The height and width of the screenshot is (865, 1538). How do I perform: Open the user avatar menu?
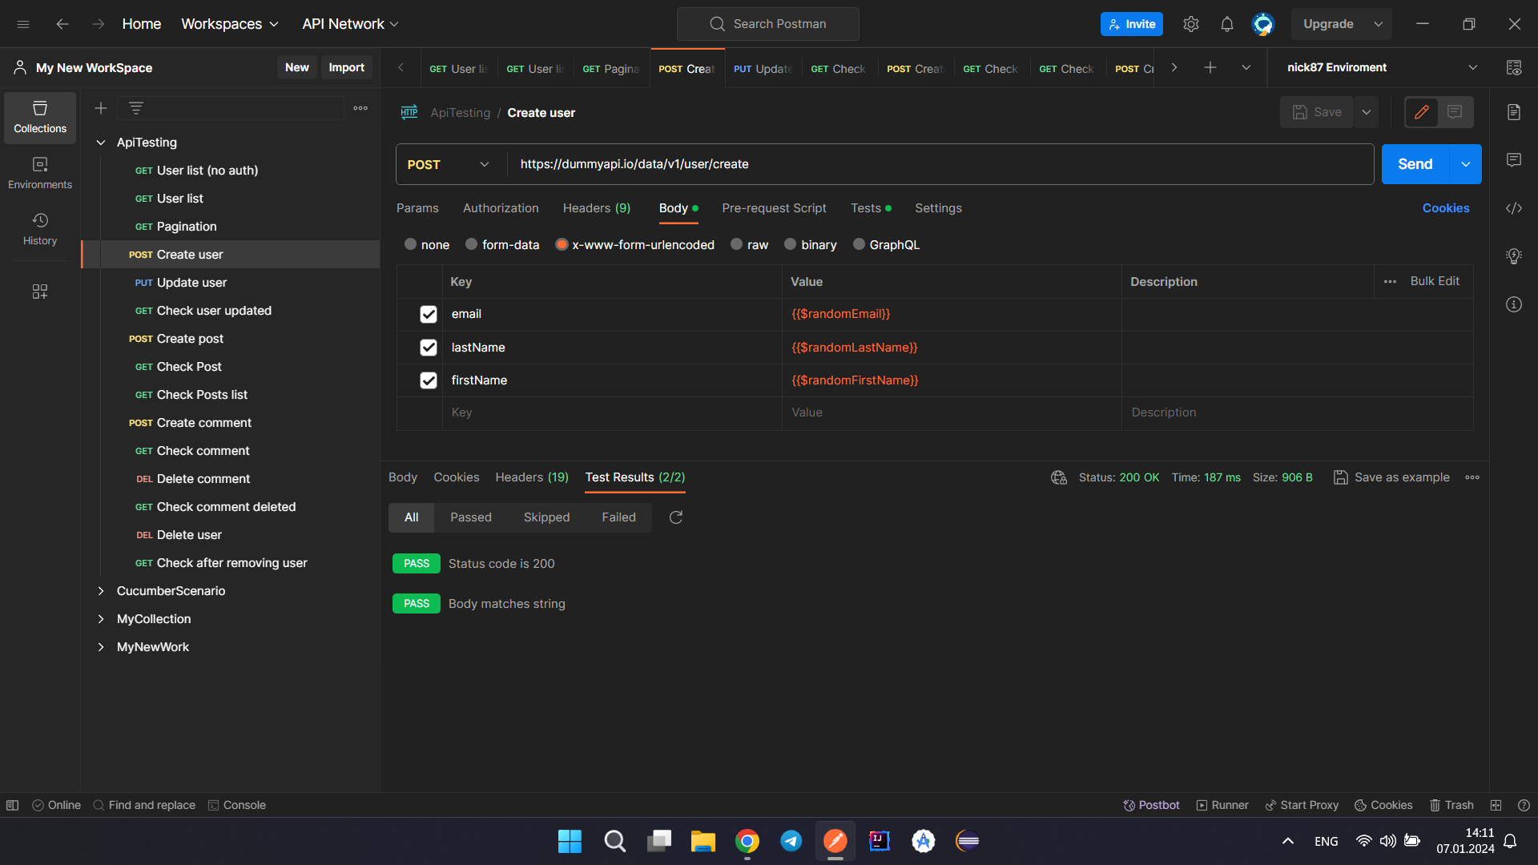(1263, 24)
